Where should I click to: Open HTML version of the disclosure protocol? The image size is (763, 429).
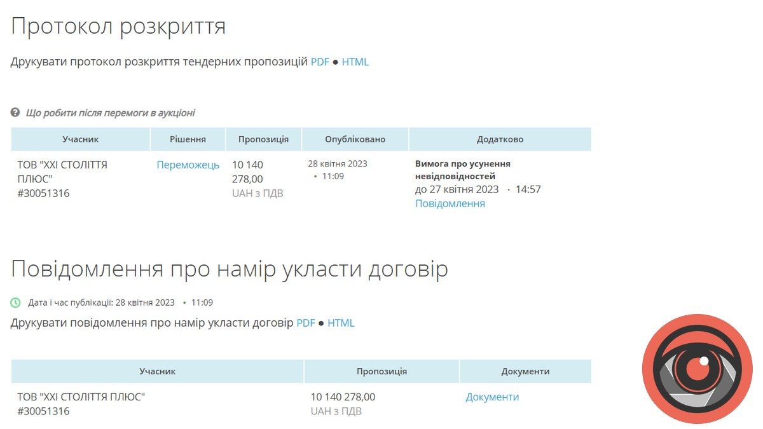tap(357, 62)
